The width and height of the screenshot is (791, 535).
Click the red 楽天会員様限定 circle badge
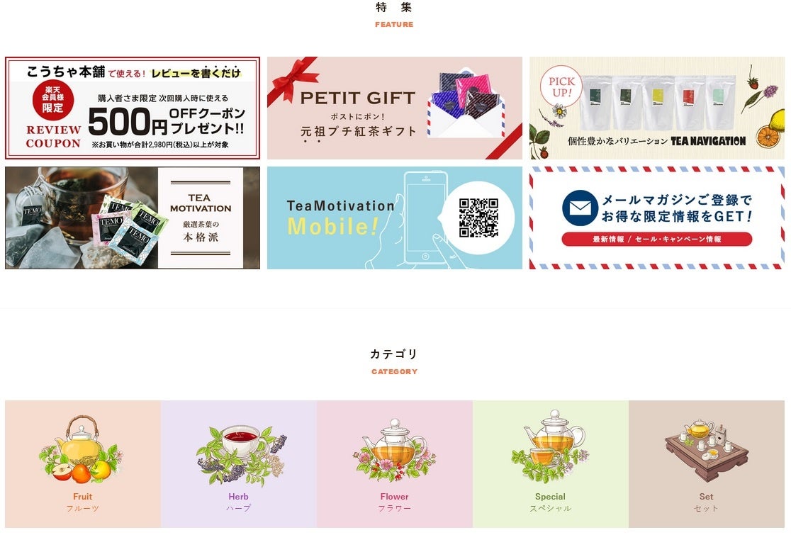[53, 99]
